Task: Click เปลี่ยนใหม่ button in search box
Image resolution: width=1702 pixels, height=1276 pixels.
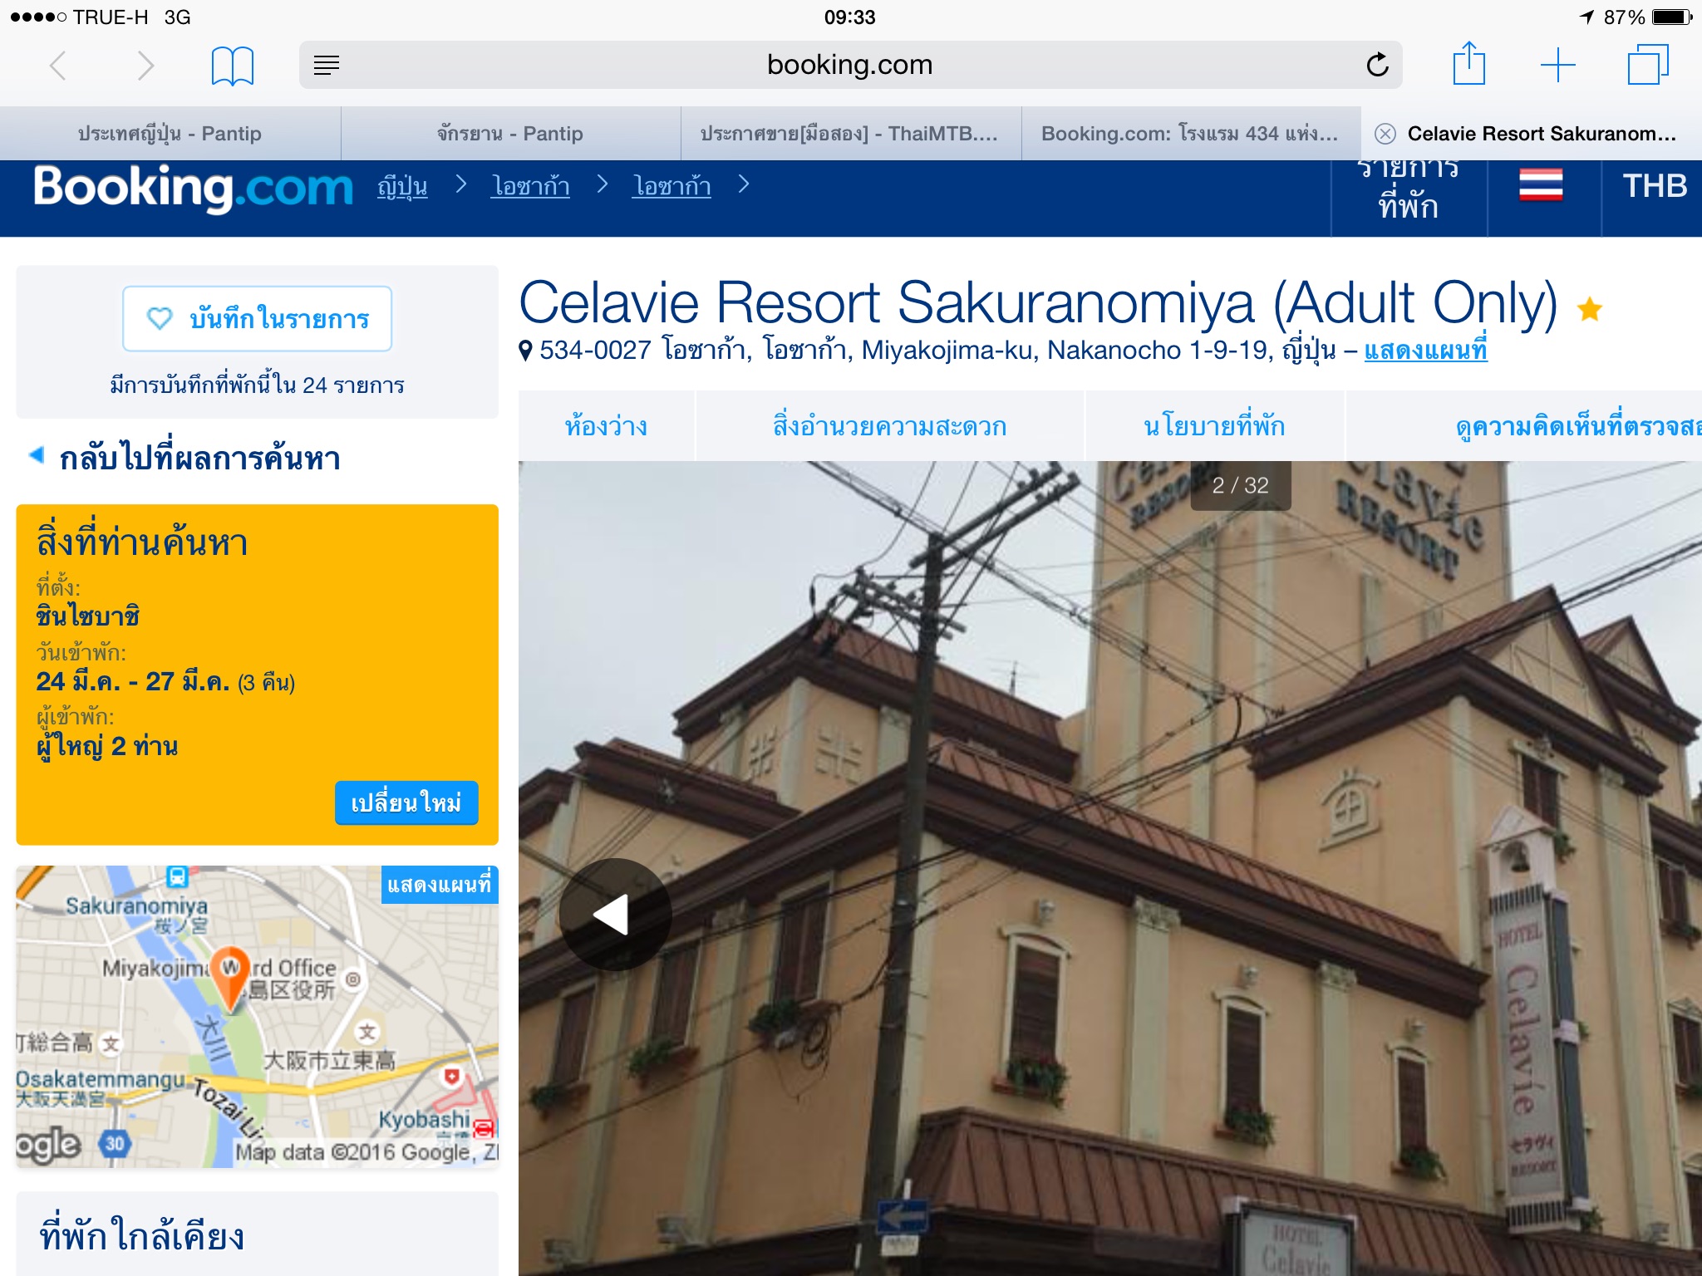Action: [x=406, y=802]
